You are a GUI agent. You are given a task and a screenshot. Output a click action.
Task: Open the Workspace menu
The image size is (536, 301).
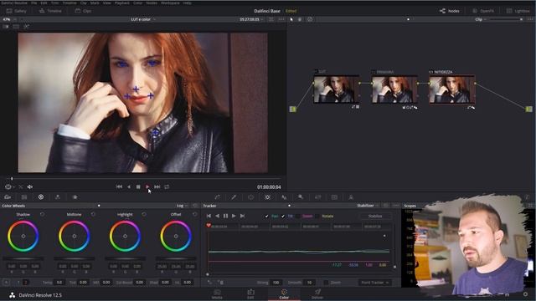[170, 3]
